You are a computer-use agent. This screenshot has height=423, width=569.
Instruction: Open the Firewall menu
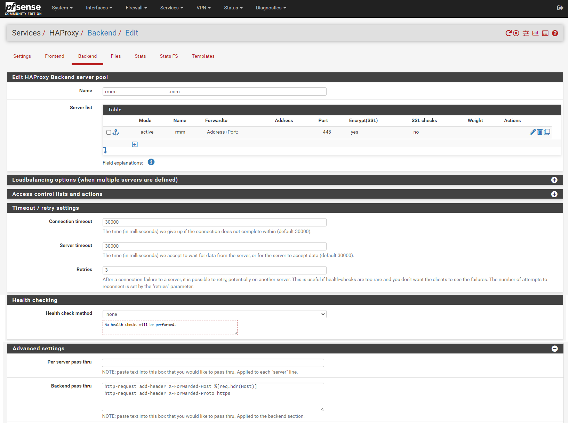tap(136, 8)
